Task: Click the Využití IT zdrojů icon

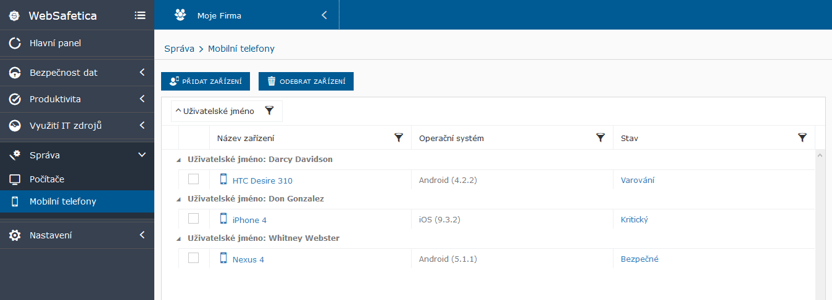Action: 15,126
